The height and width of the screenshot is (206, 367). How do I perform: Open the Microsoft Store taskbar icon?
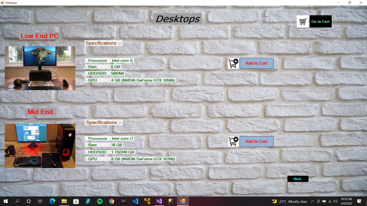(x=76, y=201)
